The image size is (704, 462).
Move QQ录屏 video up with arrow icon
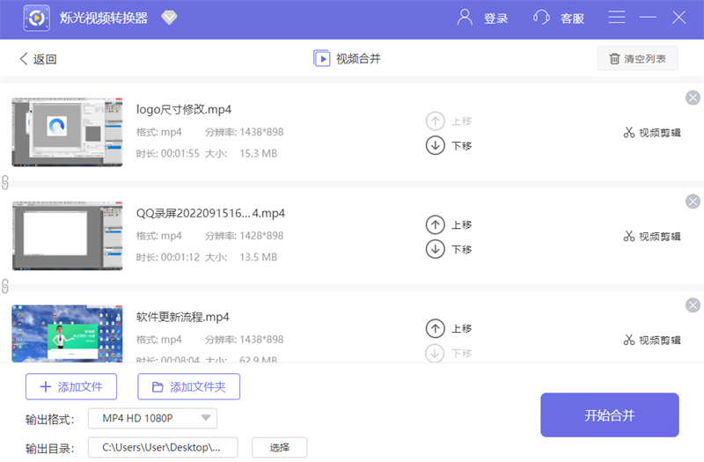click(x=435, y=224)
